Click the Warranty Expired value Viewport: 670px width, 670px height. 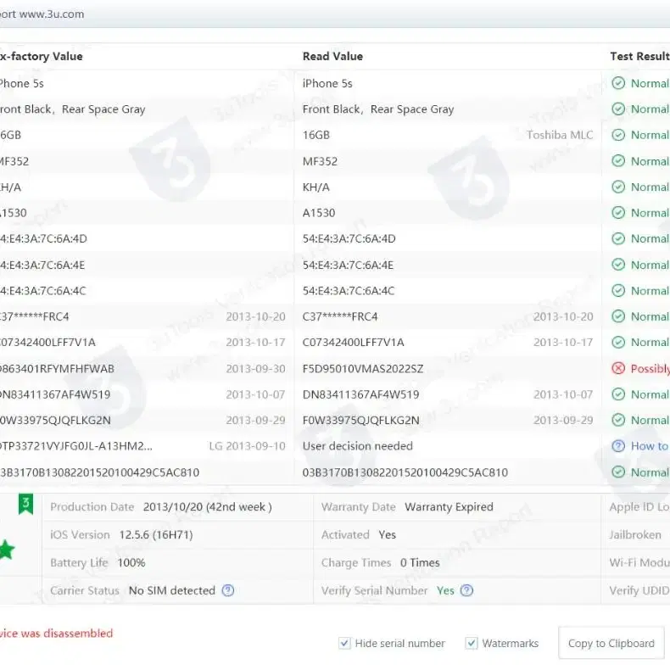(x=449, y=507)
